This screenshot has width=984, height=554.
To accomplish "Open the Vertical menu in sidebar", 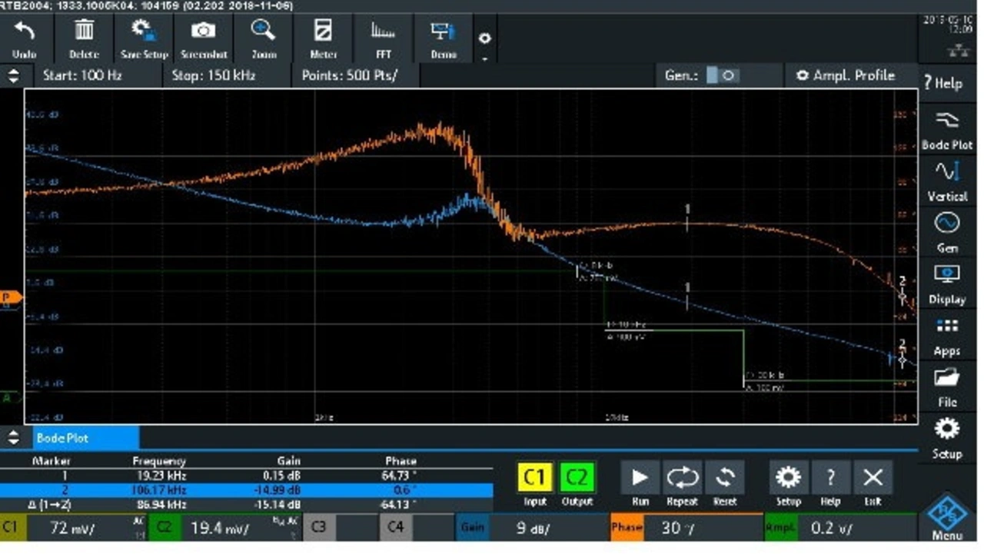I will click(946, 181).
